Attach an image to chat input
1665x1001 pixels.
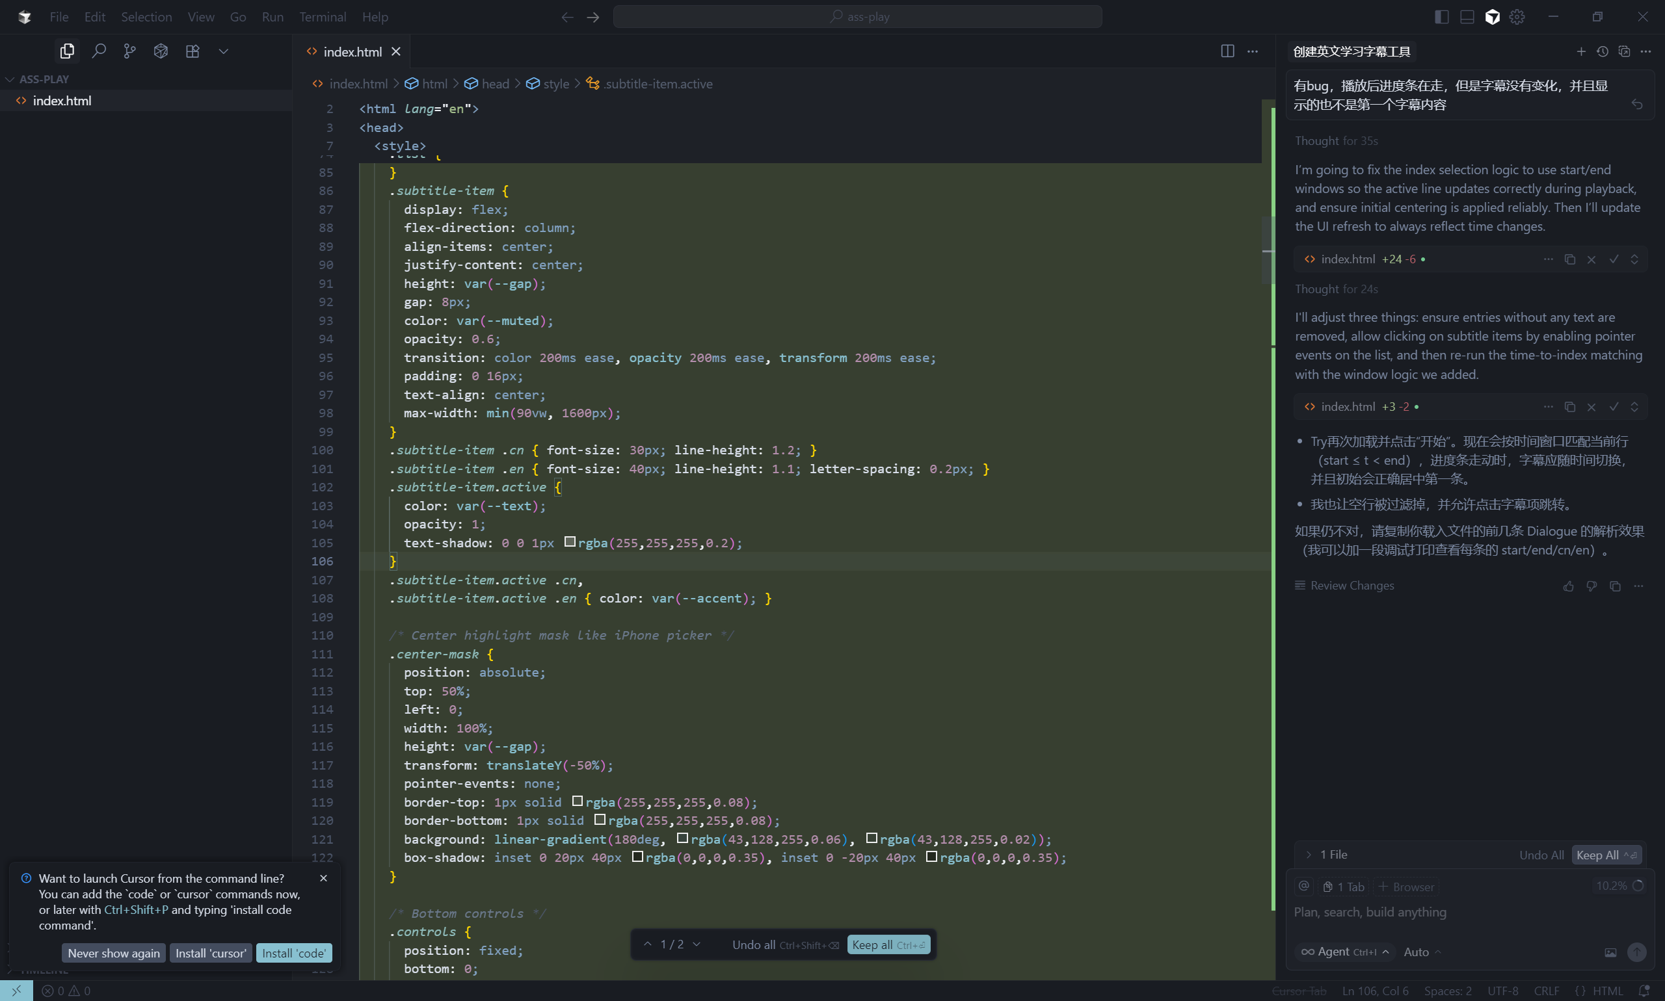(x=1610, y=952)
